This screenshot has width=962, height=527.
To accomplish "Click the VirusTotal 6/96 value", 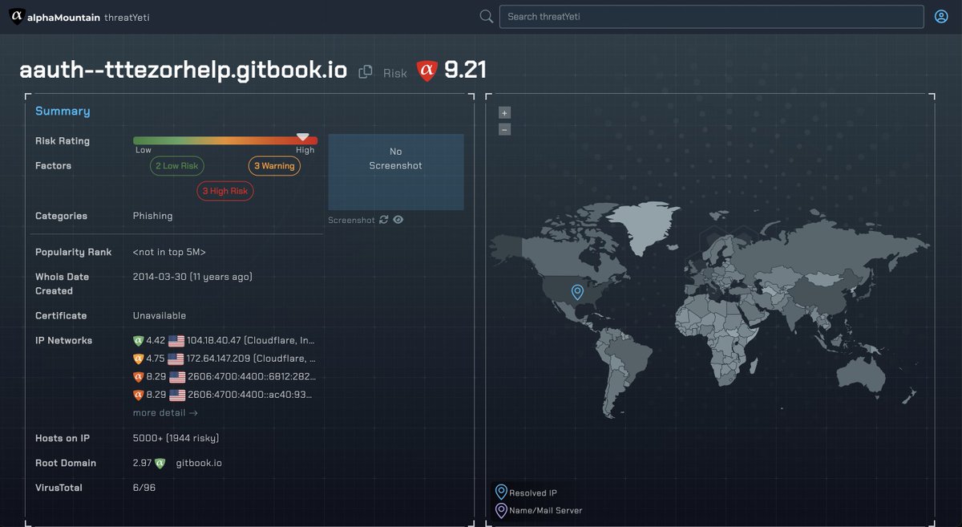I will (x=144, y=488).
